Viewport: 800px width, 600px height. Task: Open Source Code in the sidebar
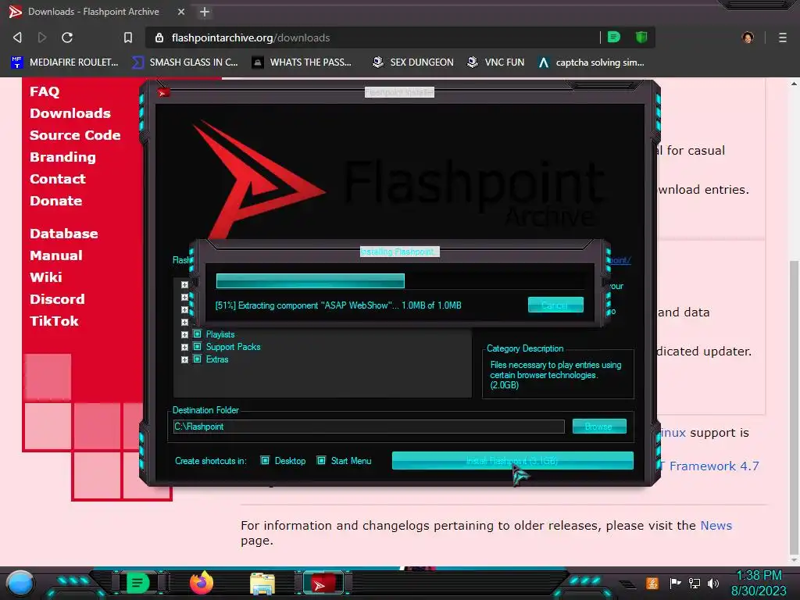(75, 135)
